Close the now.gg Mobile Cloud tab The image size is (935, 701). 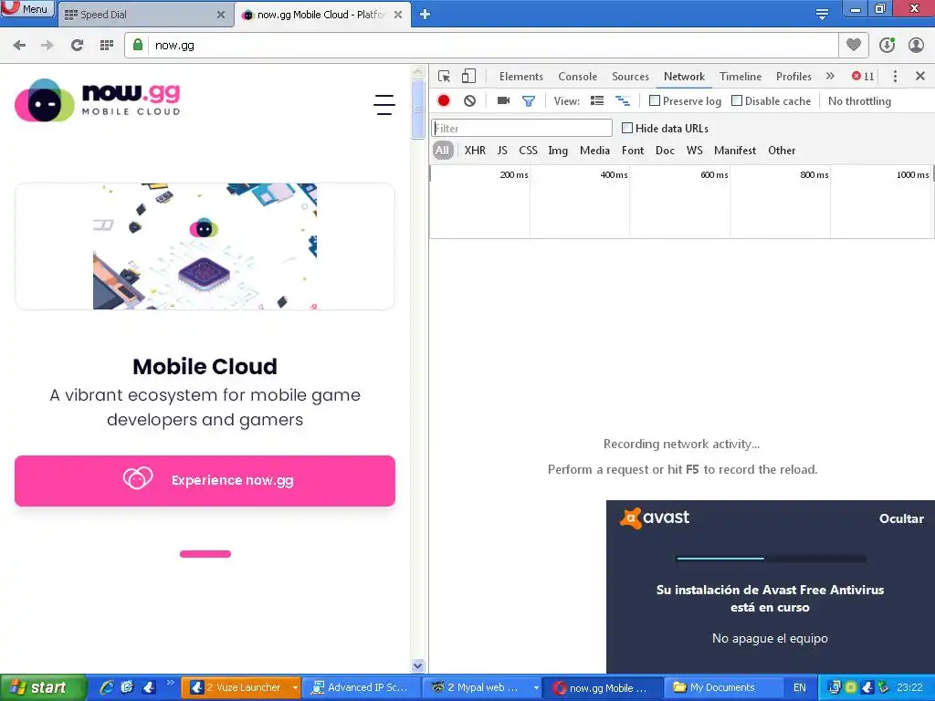tap(398, 15)
